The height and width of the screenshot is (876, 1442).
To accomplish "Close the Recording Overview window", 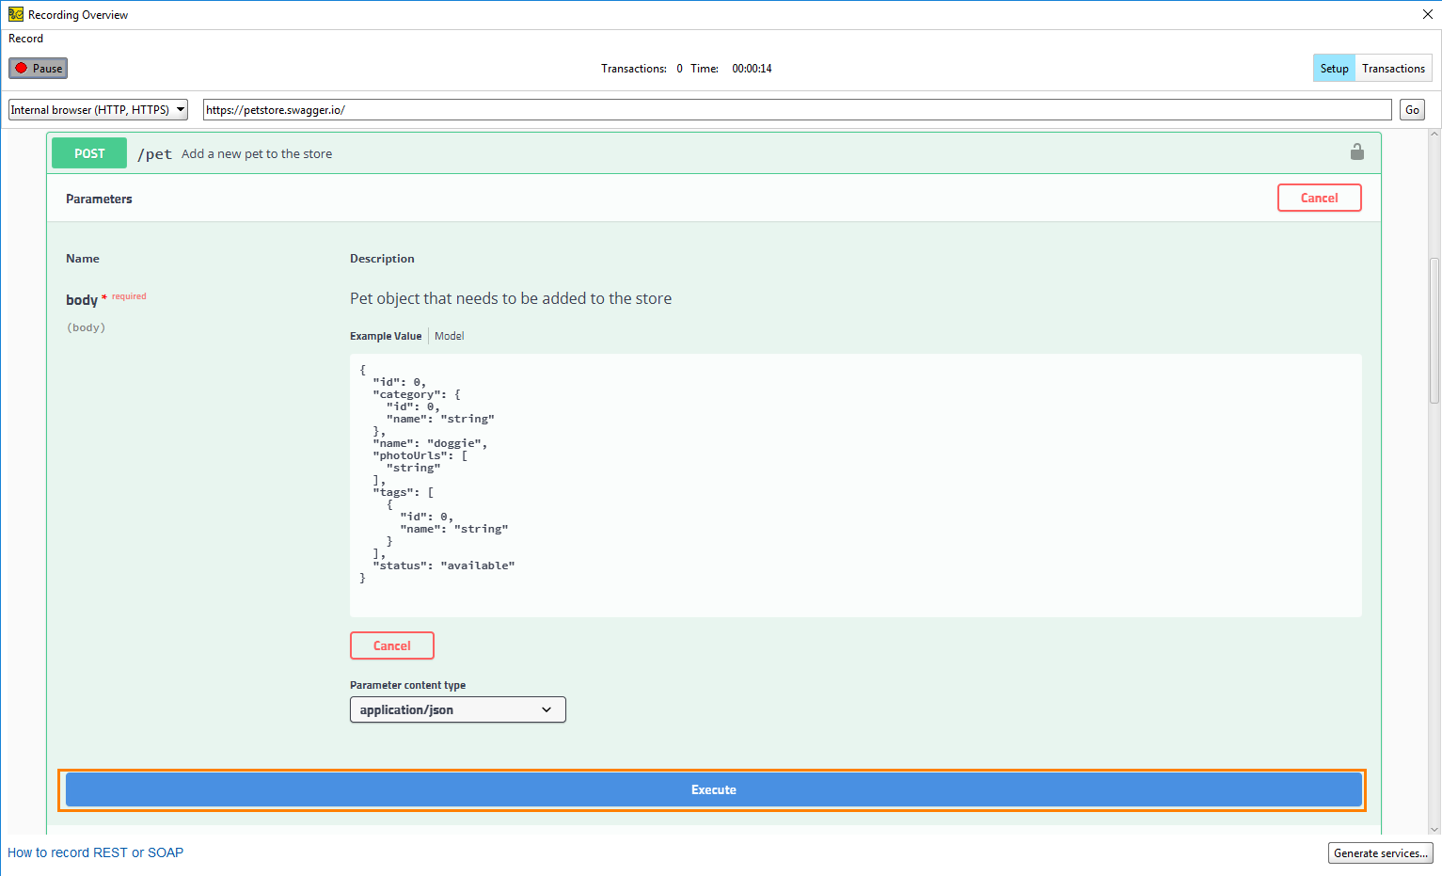I will (x=1427, y=14).
